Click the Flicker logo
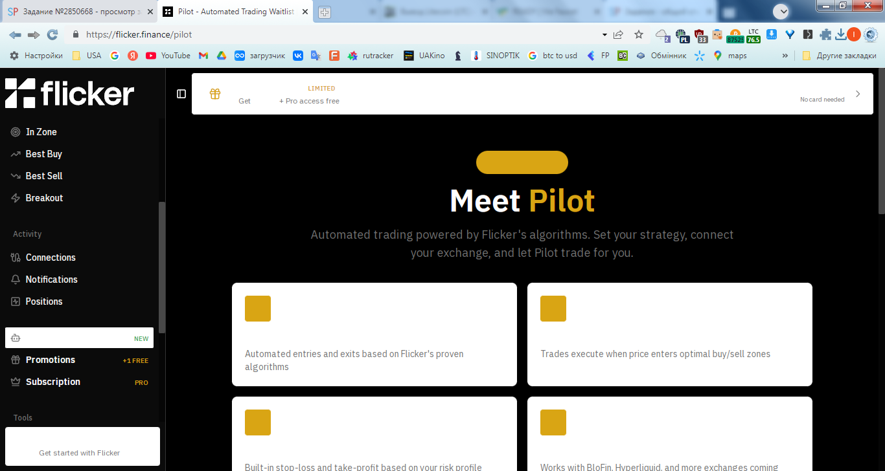Image resolution: width=885 pixels, height=471 pixels. (x=69, y=93)
